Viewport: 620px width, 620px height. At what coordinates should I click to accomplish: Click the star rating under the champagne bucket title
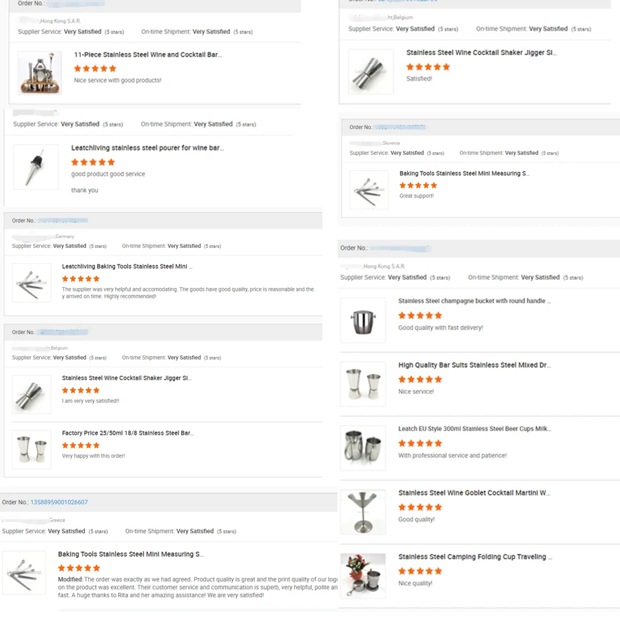pos(420,315)
